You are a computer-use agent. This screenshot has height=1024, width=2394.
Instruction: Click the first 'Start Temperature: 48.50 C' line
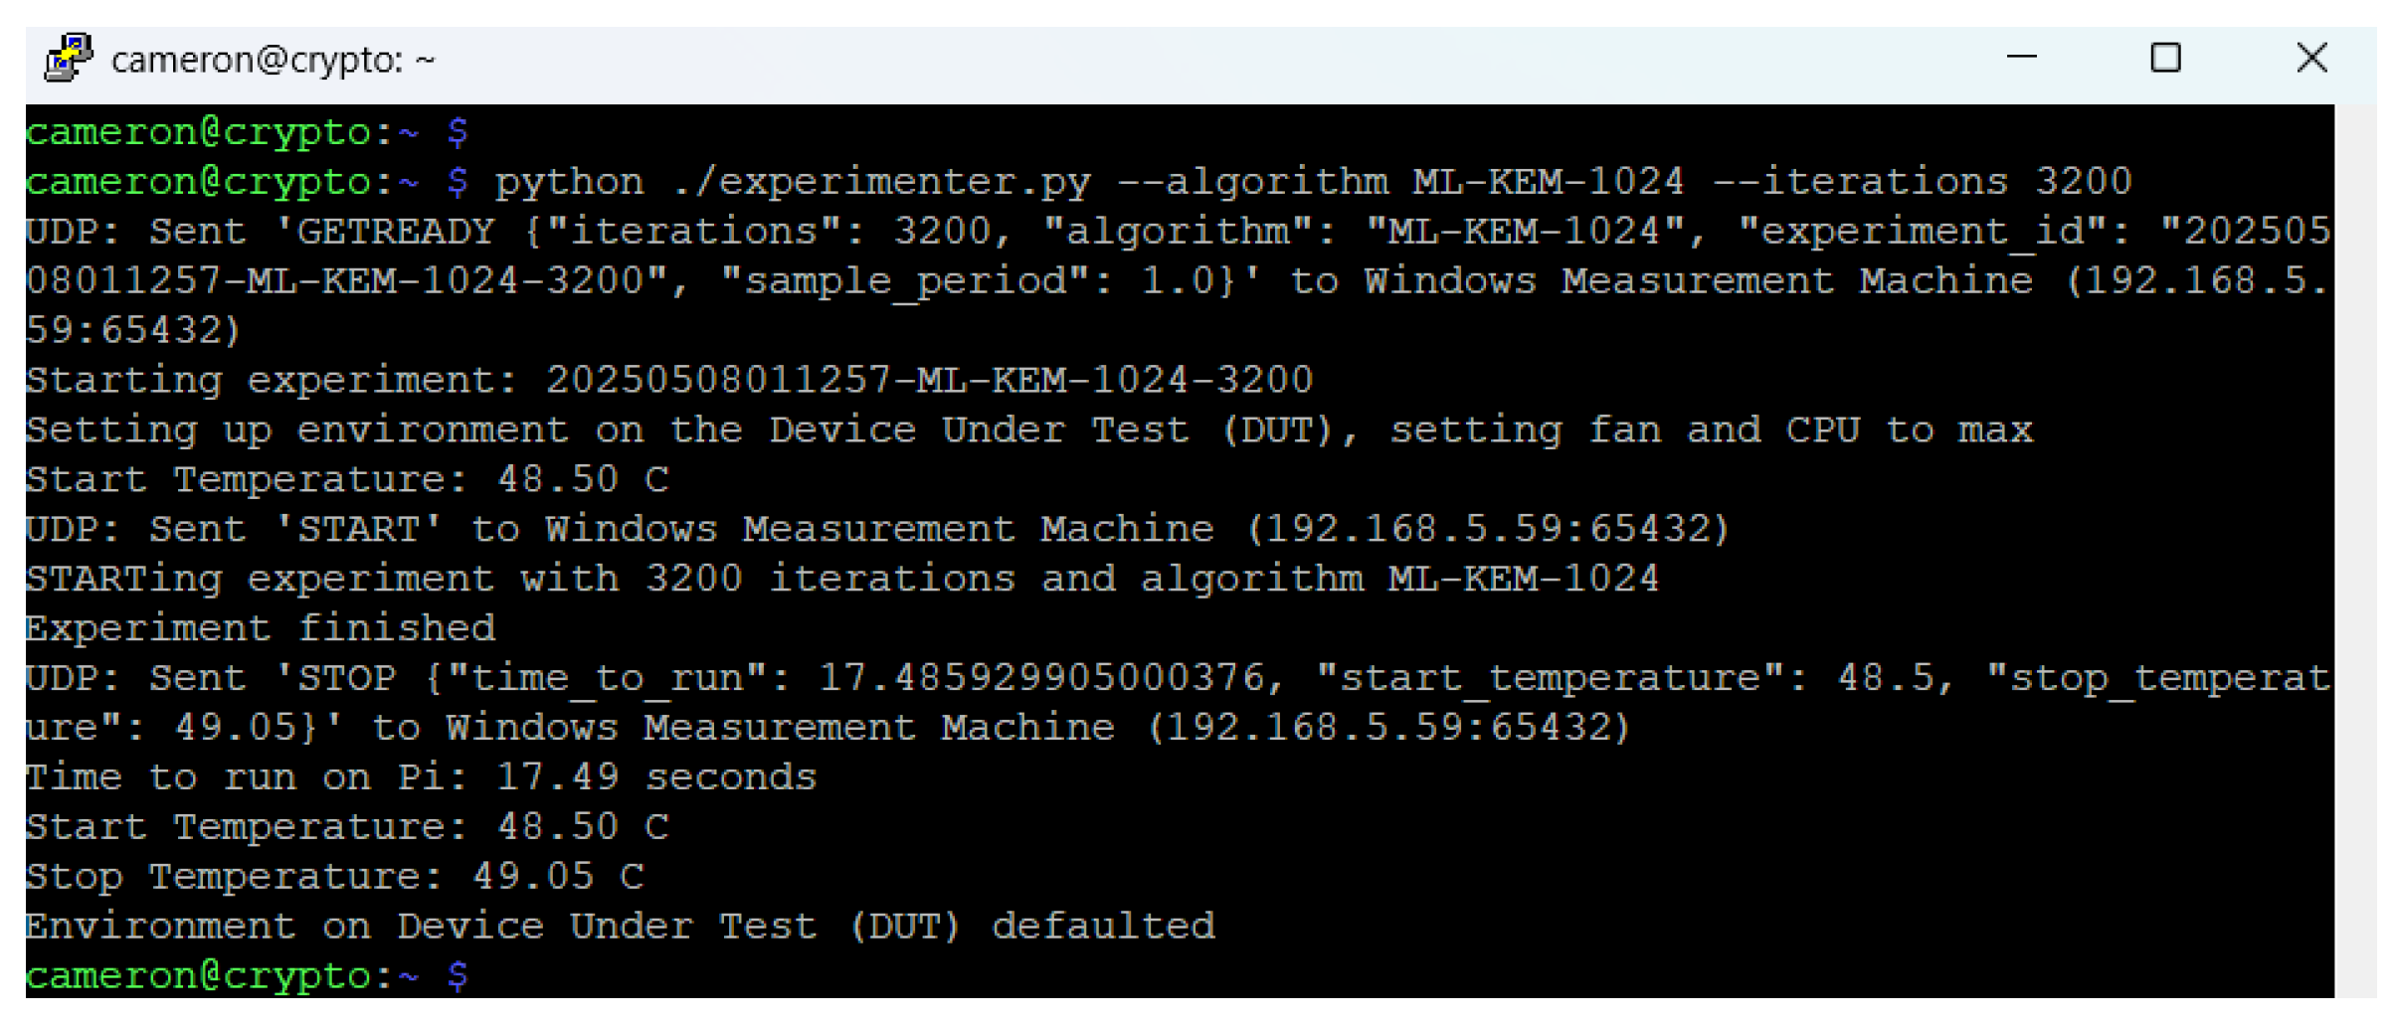click(347, 479)
